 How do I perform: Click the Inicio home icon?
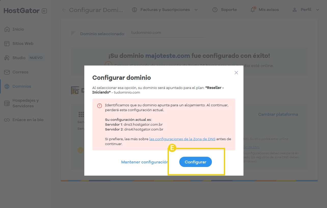(7, 29)
